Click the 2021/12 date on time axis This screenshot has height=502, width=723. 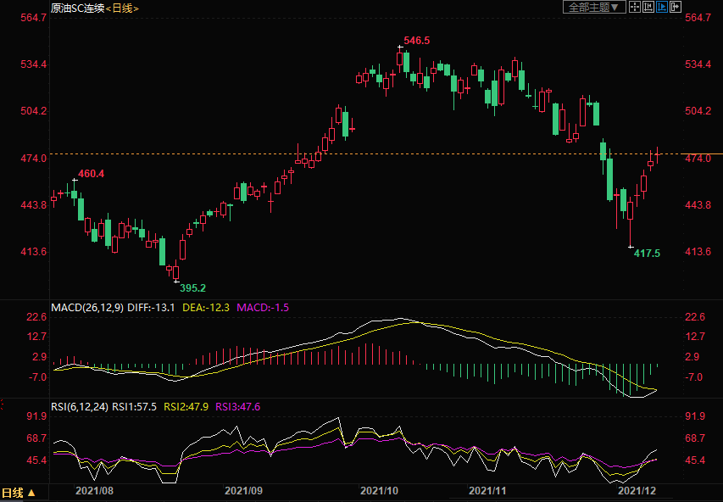pyautogui.click(x=636, y=490)
